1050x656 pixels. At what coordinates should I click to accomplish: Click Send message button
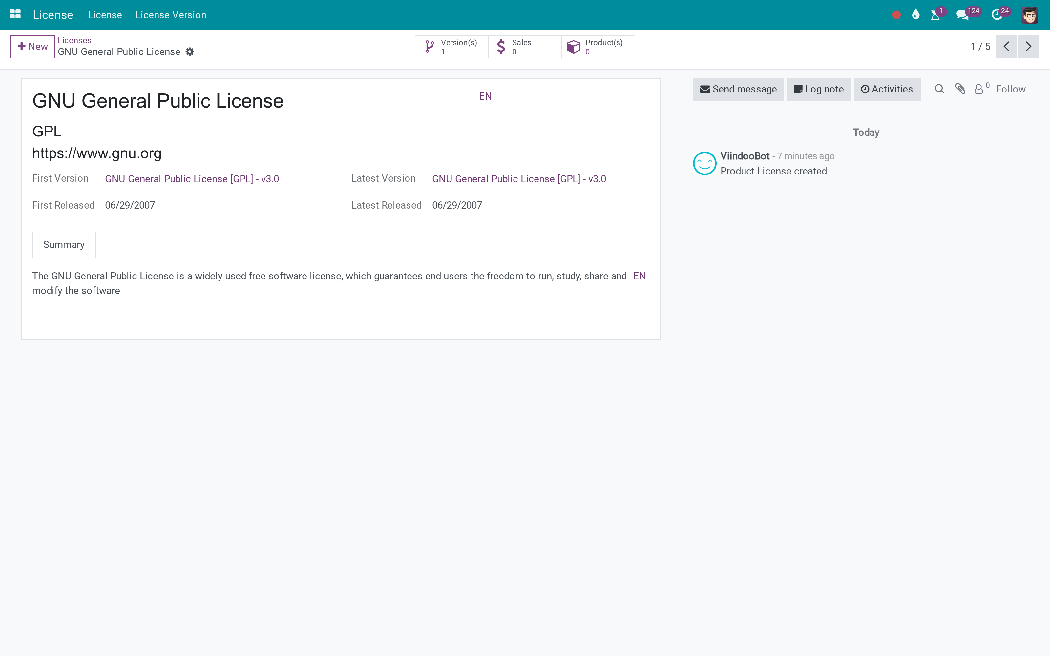pyautogui.click(x=738, y=89)
